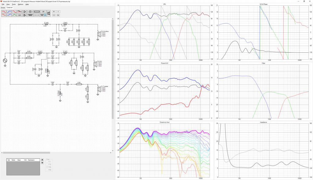Insert the red low-pass filter block

pos(4,12)
